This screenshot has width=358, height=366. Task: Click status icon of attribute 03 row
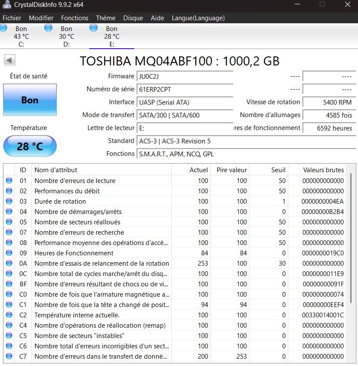(x=9, y=201)
